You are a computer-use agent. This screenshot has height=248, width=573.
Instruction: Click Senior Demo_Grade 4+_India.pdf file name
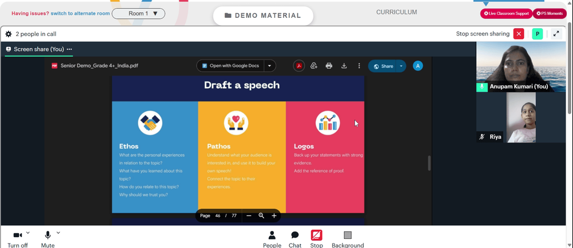pyautogui.click(x=99, y=66)
